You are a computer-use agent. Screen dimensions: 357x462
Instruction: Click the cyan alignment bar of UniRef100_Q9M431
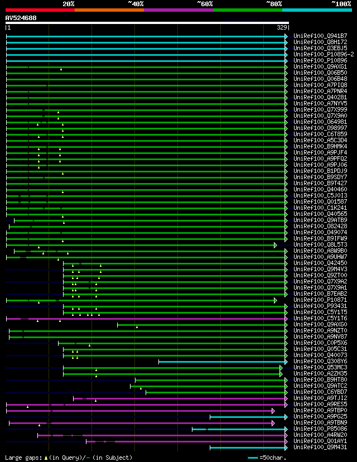click(248, 448)
